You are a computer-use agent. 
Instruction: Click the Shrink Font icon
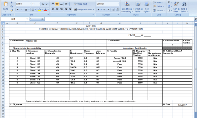(47, 4)
